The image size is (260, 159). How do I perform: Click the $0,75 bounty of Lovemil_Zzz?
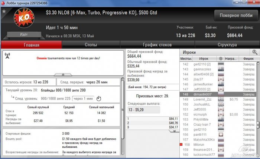tap(234, 99)
